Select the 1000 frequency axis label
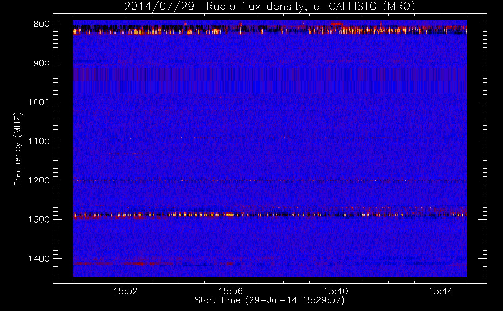This screenshot has height=311, width=503. [39, 102]
